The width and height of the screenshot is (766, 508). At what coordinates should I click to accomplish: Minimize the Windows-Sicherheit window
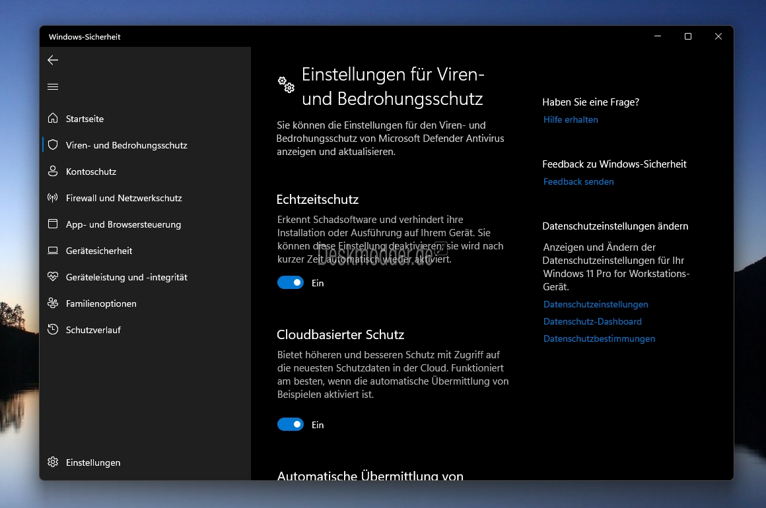point(658,36)
